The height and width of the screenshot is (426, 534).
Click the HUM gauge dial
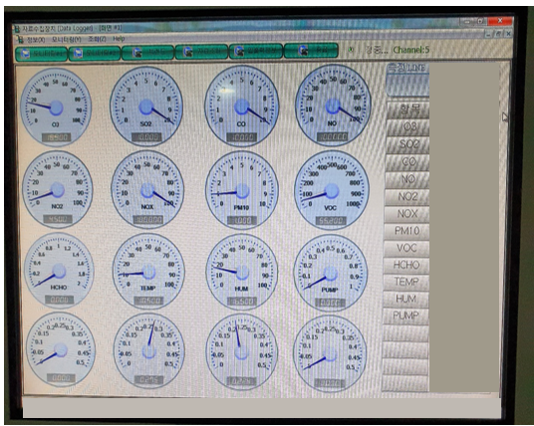(x=242, y=272)
